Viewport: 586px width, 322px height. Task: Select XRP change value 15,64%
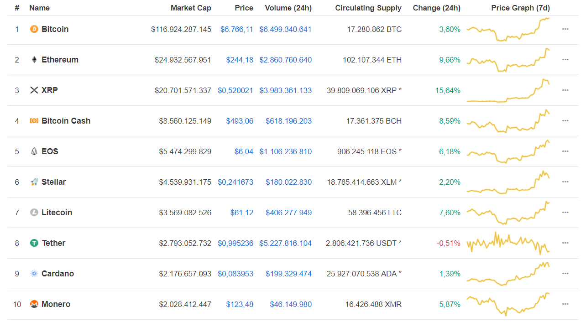click(x=448, y=90)
